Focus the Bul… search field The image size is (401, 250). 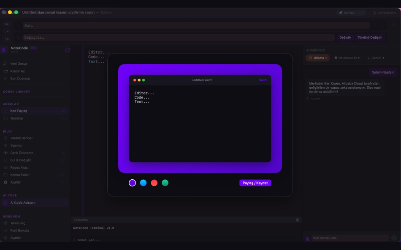pos(196,26)
